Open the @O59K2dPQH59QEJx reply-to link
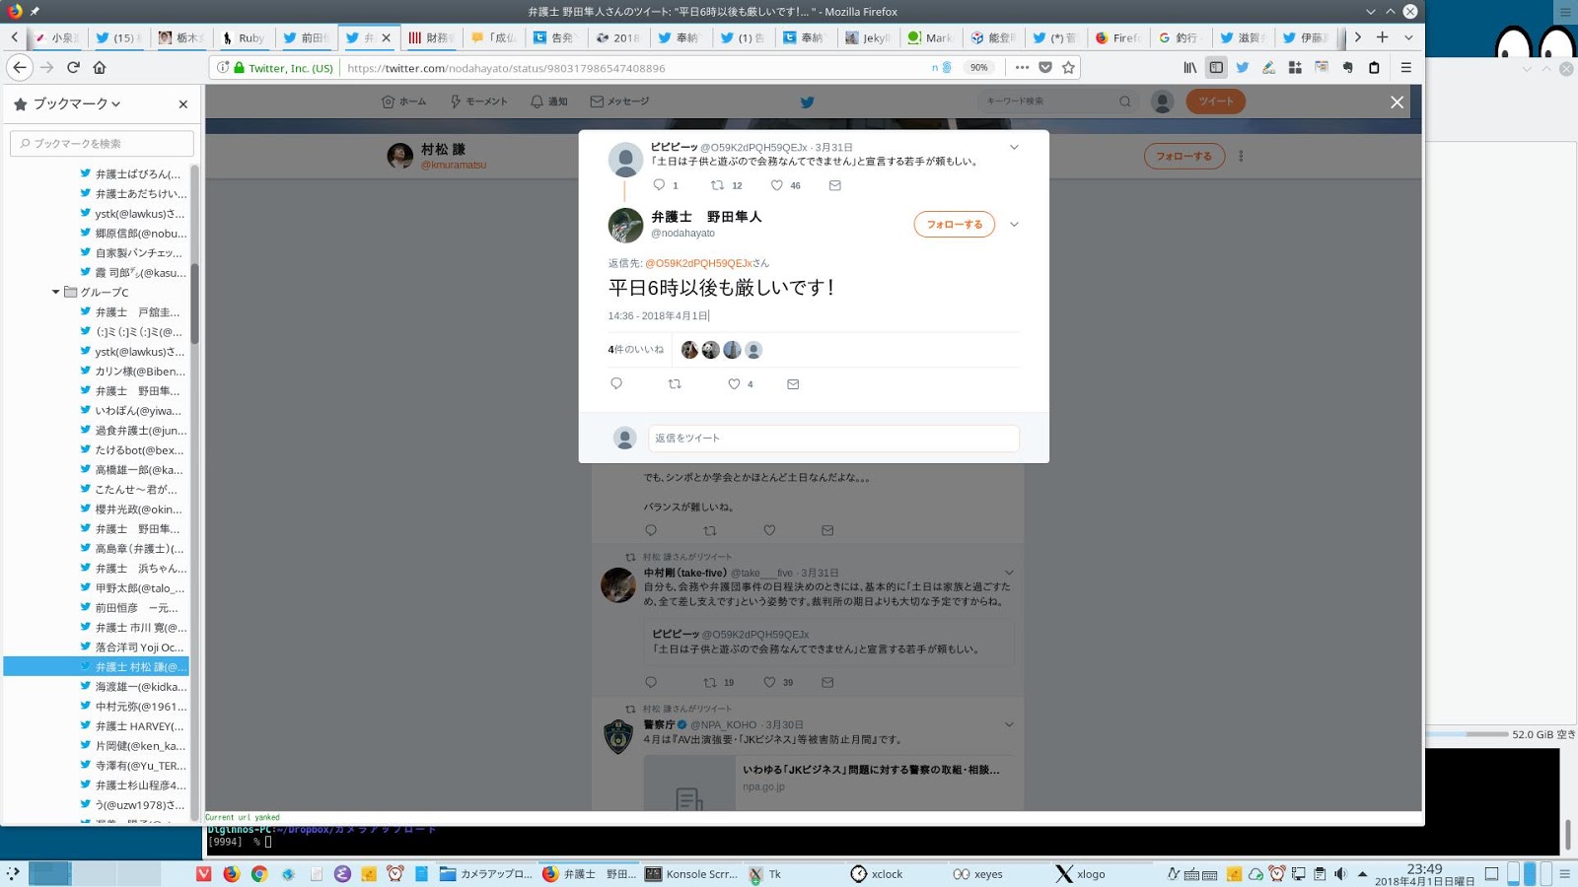The width and height of the screenshot is (1578, 887). (x=699, y=263)
